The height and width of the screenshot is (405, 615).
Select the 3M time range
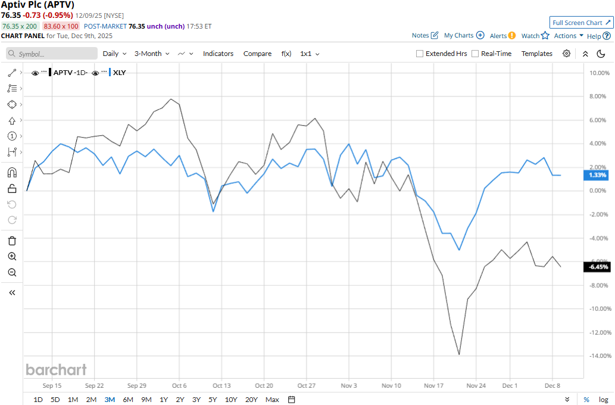pos(110,400)
